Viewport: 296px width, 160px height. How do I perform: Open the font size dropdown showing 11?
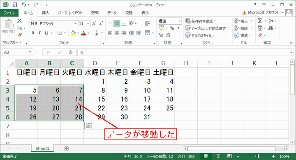click(x=88, y=23)
